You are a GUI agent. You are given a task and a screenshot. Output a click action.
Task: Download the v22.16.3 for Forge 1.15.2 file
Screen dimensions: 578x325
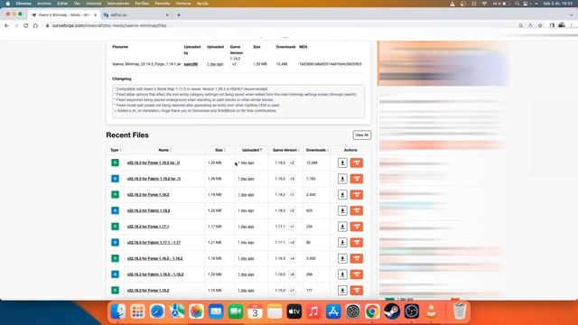click(342, 291)
